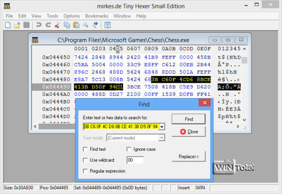
Task: Click the Redo arrow in toolbar
Action: pyautogui.click(x=47, y=24)
